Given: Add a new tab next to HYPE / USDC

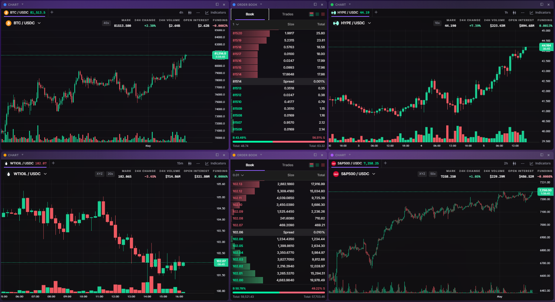Looking at the screenshot, I should tap(376, 12).
